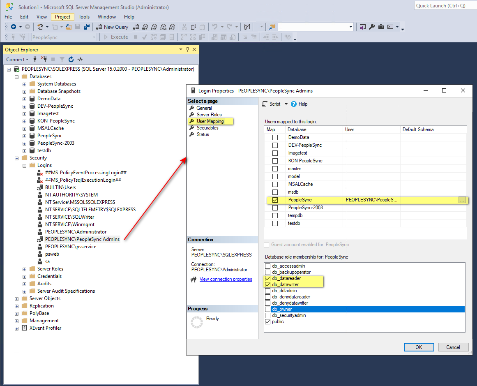
Task: Enable the db_owner role checkbox
Action: tap(268, 309)
